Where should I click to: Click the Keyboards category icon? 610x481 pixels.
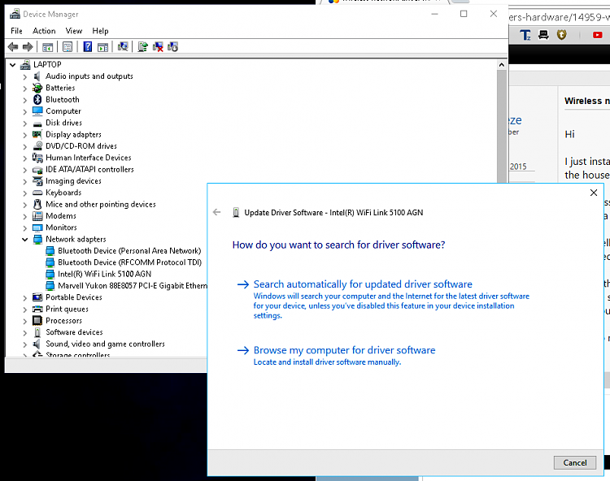click(x=37, y=193)
